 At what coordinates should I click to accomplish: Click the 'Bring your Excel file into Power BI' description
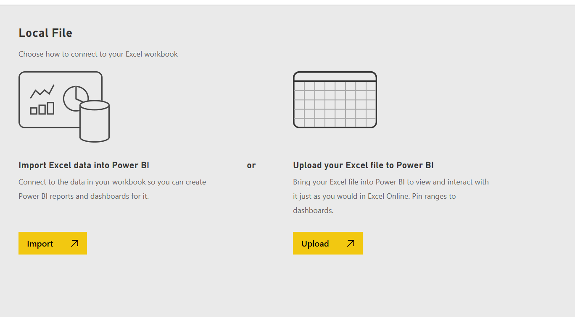click(x=391, y=196)
